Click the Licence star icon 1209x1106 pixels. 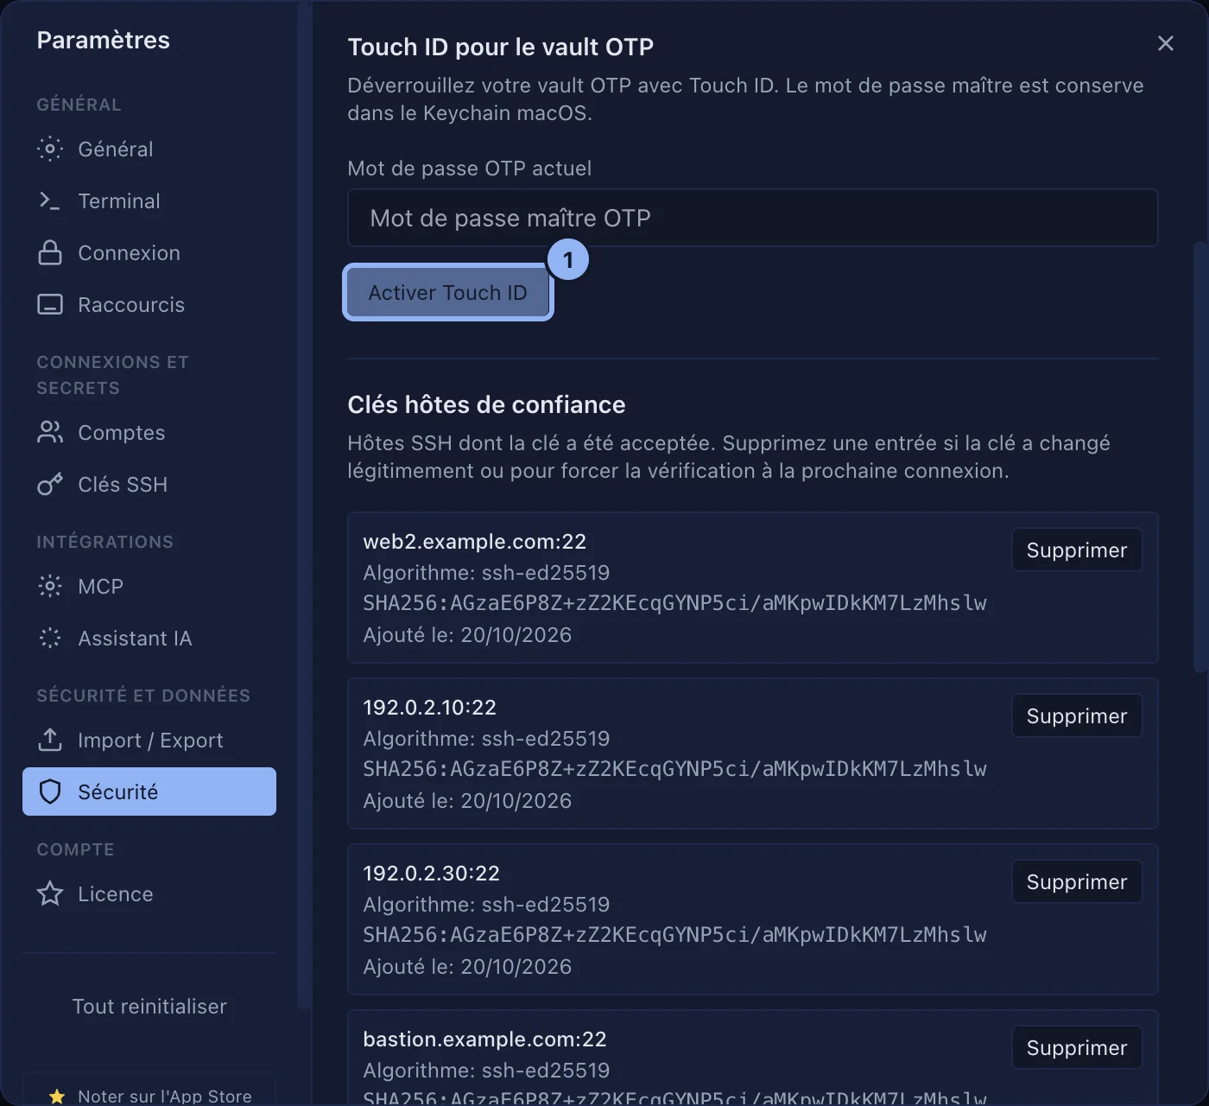pos(50,893)
